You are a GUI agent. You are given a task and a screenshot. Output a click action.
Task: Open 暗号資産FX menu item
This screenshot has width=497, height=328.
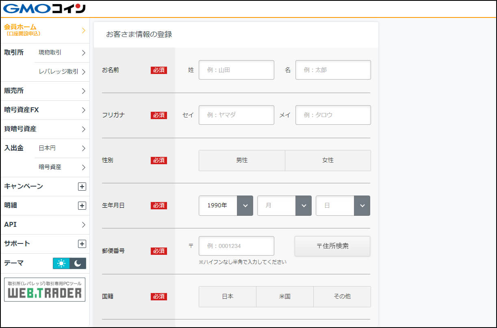pyautogui.click(x=45, y=110)
